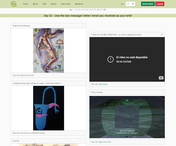Screen dimensions: 176x146
Task: Jump to Day 8 link
Action: coord(92,10)
